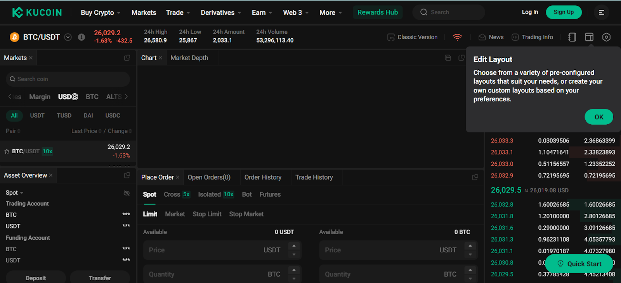Screen dimensions: 621x283
Task: Click the chart fullscreen window icon
Action: tap(448, 58)
